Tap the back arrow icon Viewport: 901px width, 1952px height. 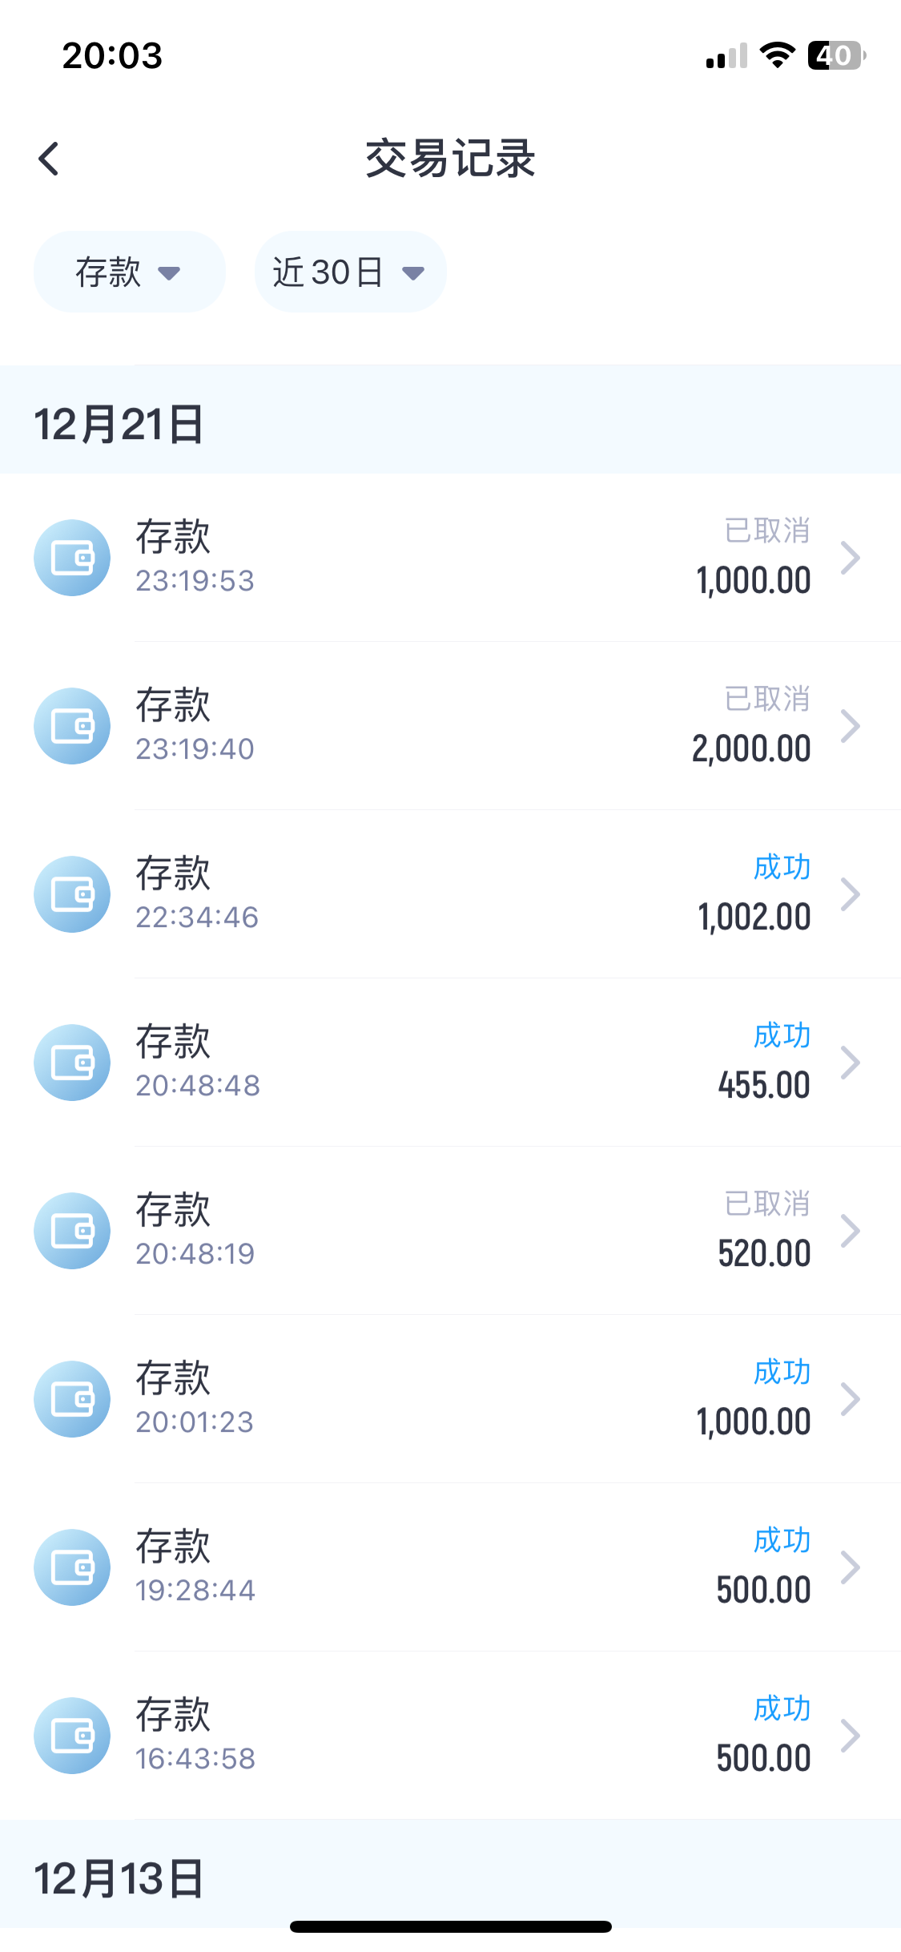[49, 159]
